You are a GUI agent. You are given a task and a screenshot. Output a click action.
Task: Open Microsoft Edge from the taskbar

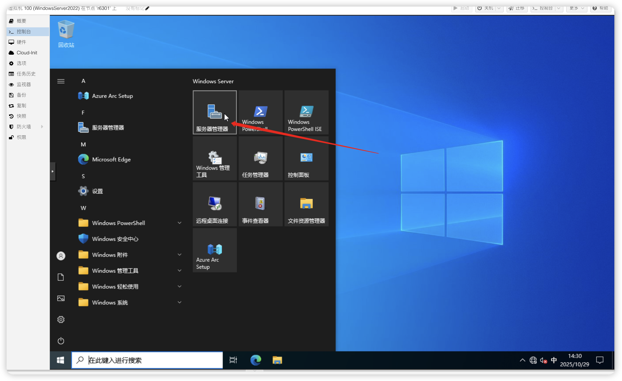[256, 360]
